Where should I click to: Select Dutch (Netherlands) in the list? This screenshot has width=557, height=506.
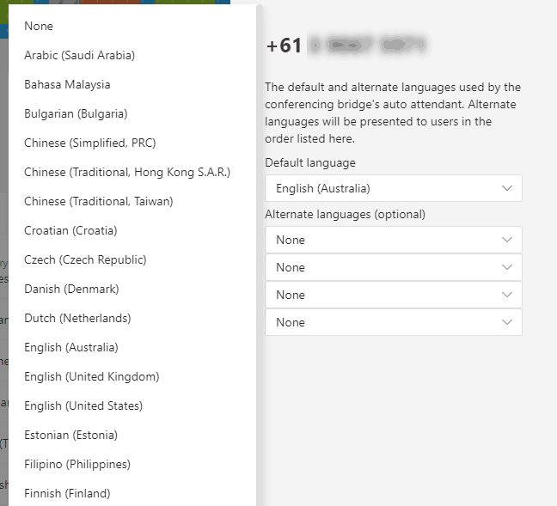tap(77, 319)
